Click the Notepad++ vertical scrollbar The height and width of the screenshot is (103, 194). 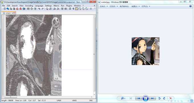click(94, 54)
